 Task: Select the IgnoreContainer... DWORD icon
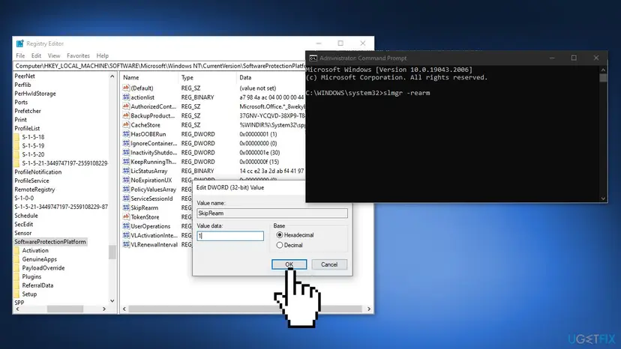coord(126,143)
